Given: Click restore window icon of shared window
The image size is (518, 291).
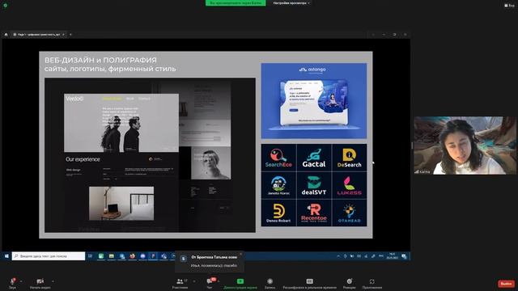Looking at the screenshot, I should coord(394,34).
